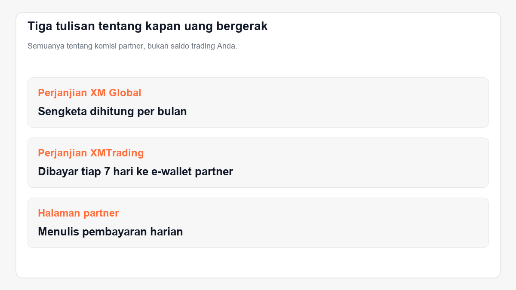This screenshot has height=290, width=516.
Task: Click the word "Sengketa" in the first card
Action: 62,112
